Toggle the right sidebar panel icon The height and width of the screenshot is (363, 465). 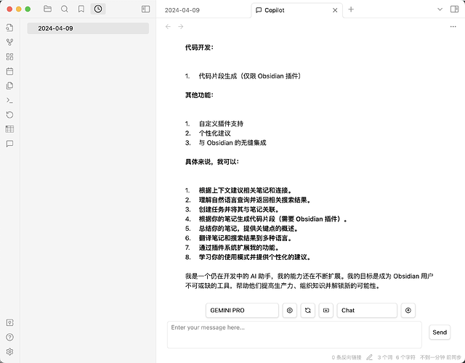[x=454, y=9]
